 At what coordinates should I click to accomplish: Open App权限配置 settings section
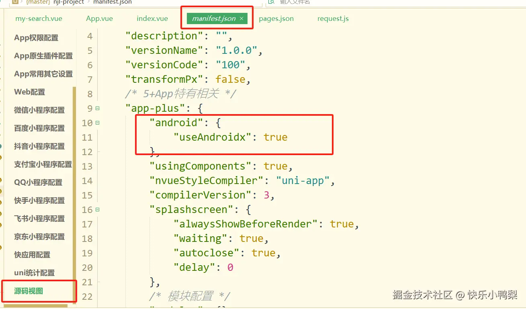tap(36, 38)
